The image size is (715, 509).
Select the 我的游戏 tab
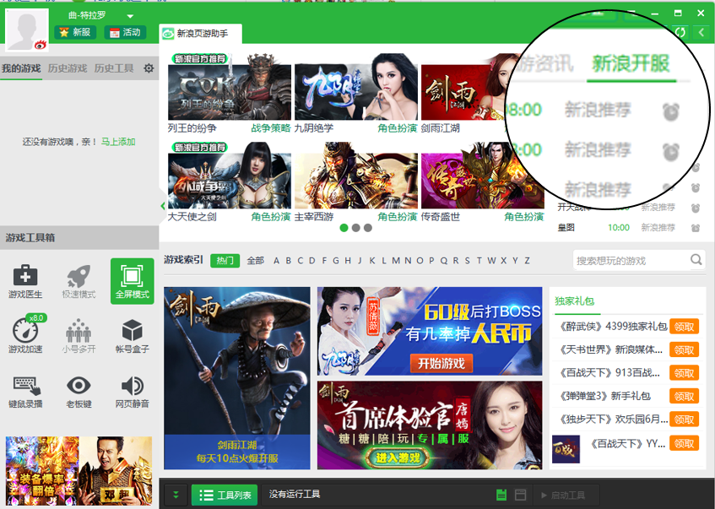tap(21, 68)
